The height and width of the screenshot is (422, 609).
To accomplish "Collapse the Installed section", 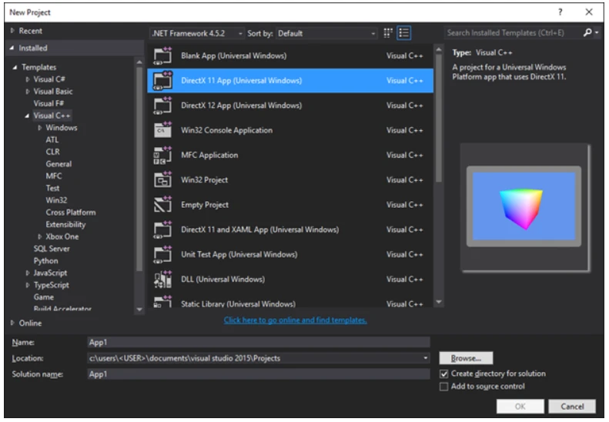I will click(12, 48).
